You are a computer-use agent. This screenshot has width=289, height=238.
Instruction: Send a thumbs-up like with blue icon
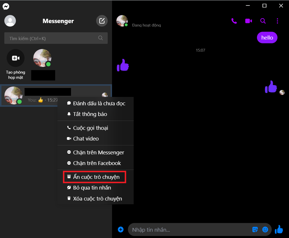pyautogui.click(x=279, y=229)
